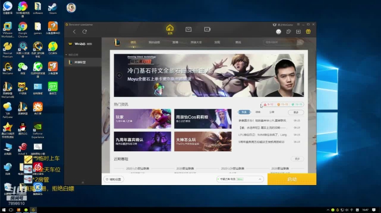Screen dimensions: 381x213
Task: Click 更多 button beside 近期赛程
Action: coord(297,159)
